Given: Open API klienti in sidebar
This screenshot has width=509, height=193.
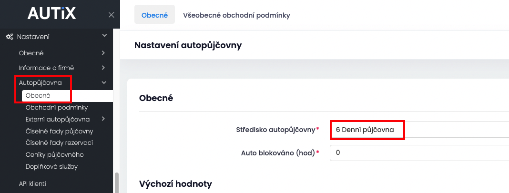Looking at the screenshot, I should click(32, 183).
